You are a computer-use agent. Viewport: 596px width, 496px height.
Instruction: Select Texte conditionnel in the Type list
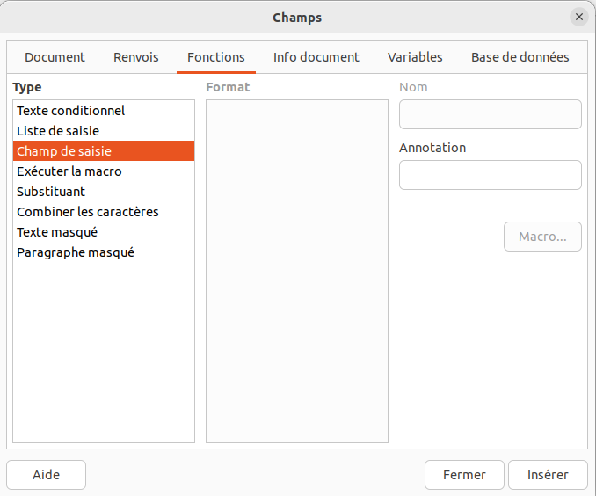tap(70, 111)
